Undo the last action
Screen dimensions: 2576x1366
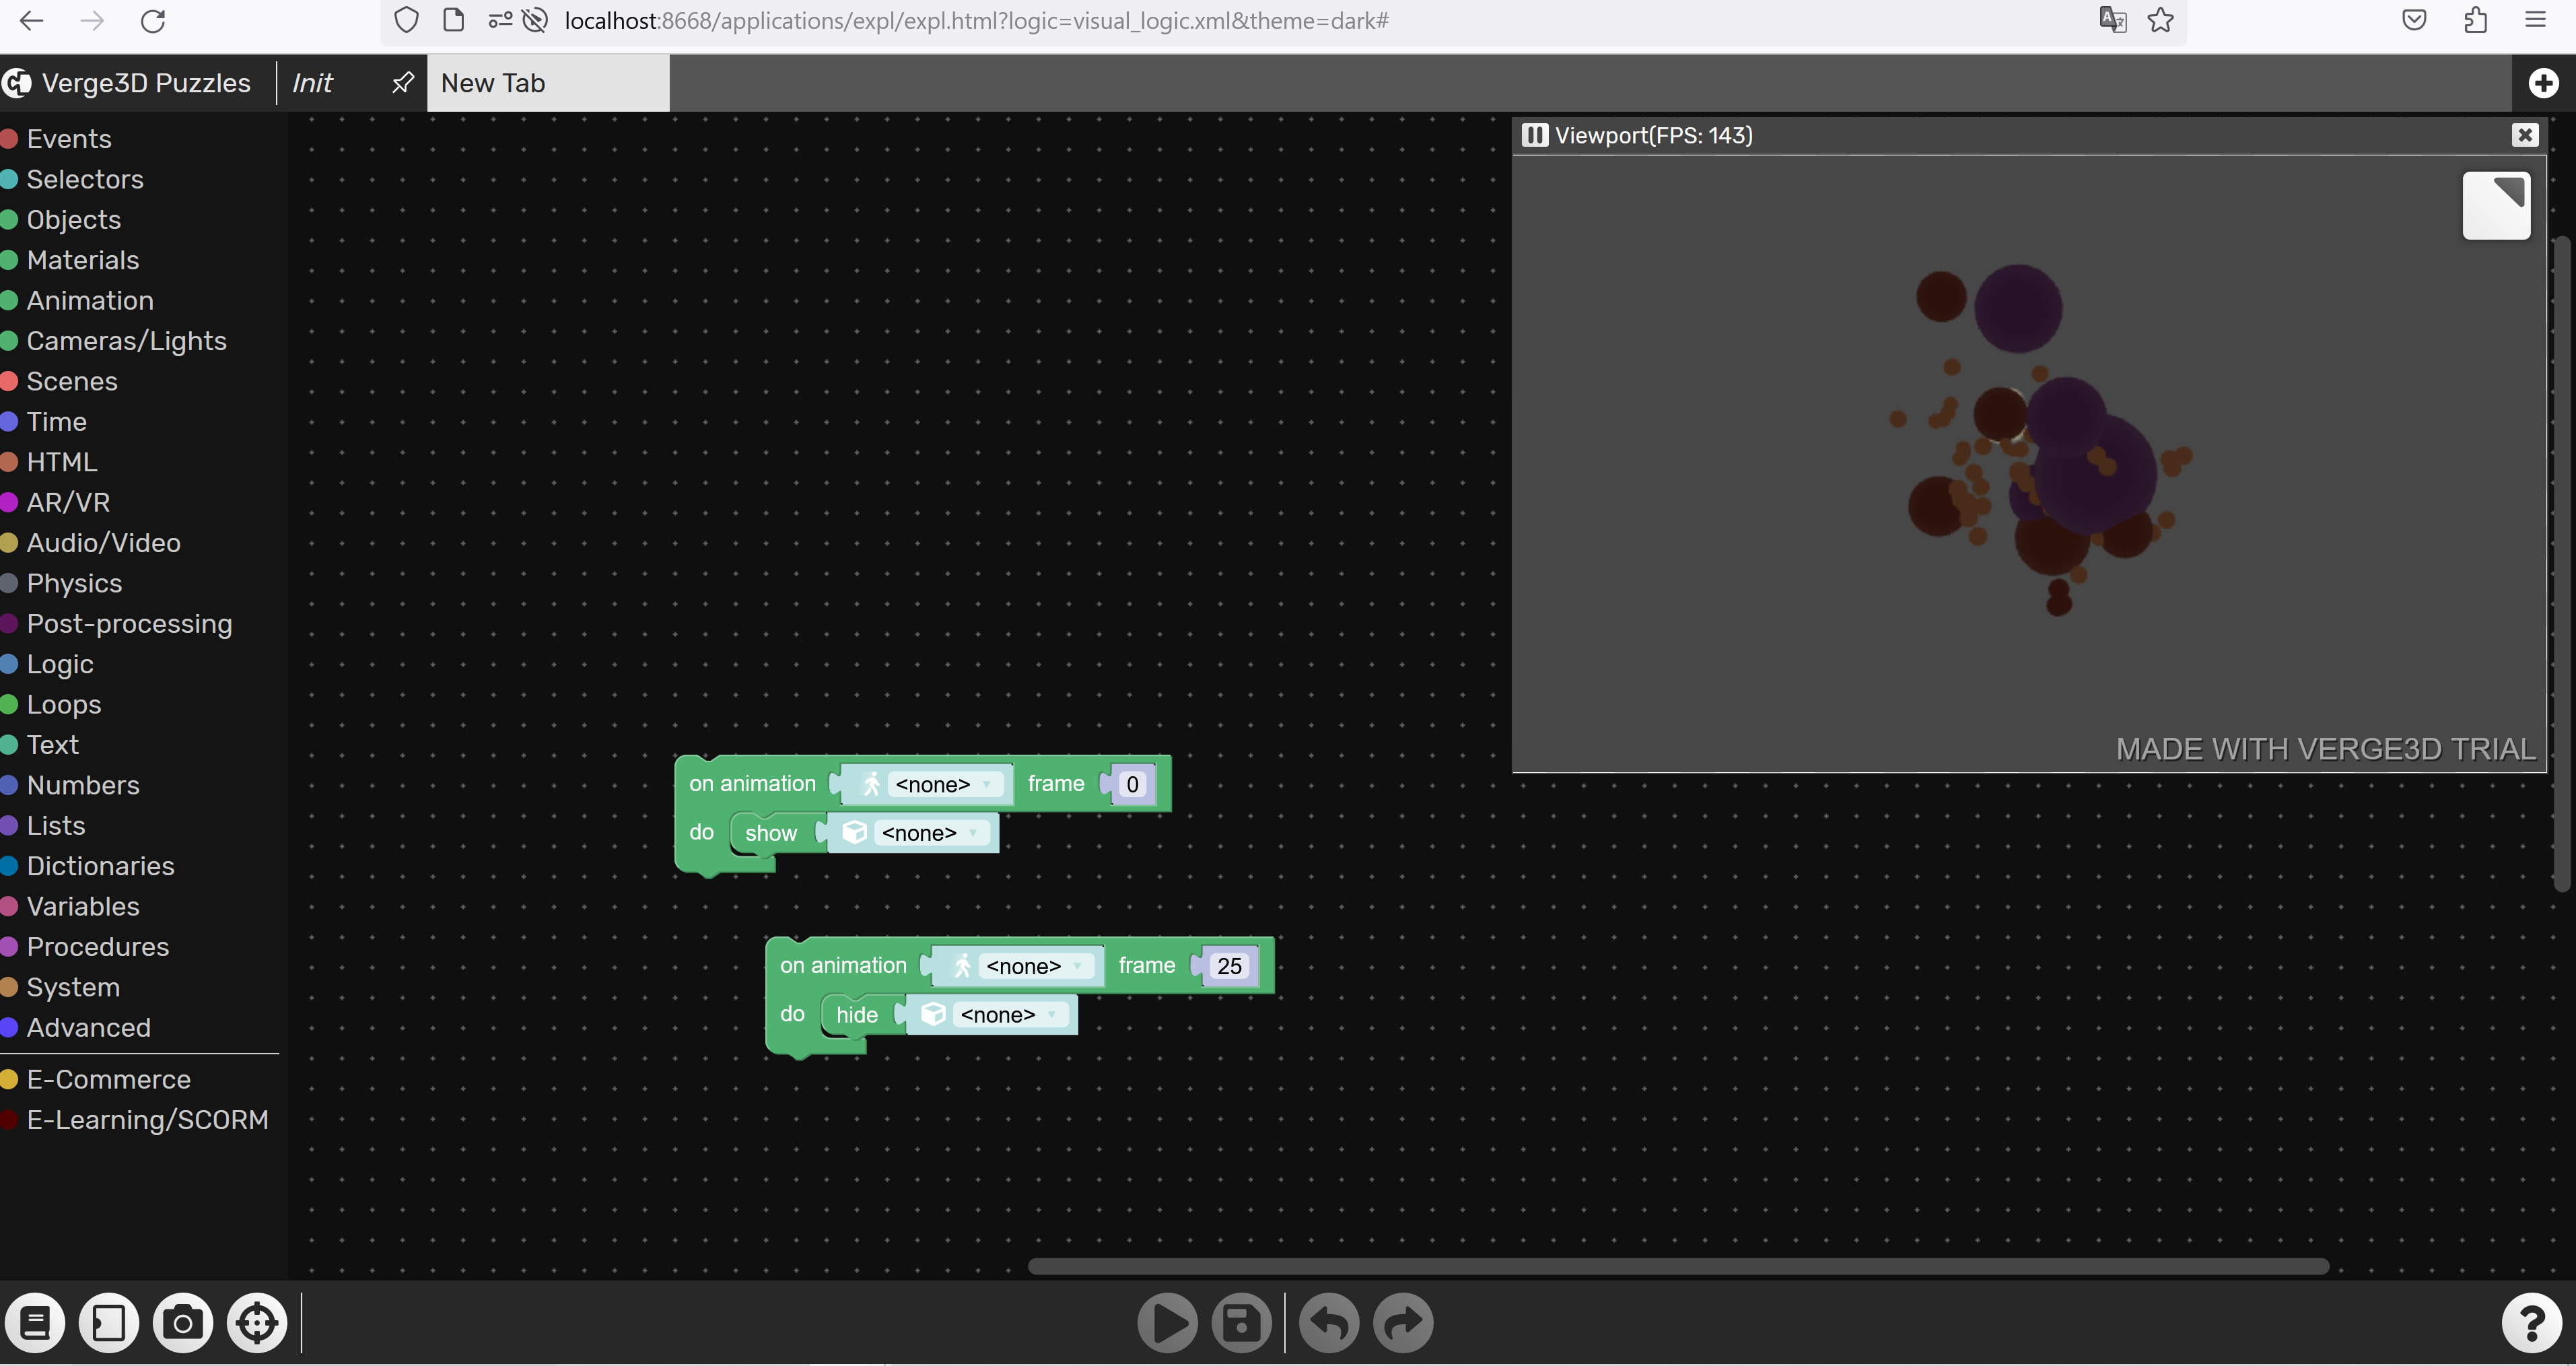1329,1323
